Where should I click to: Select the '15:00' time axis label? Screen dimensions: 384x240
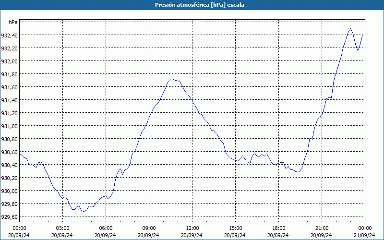(235, 228)
